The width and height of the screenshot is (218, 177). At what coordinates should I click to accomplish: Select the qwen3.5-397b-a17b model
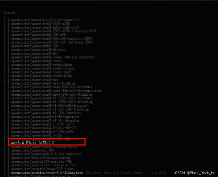[42, 124]
